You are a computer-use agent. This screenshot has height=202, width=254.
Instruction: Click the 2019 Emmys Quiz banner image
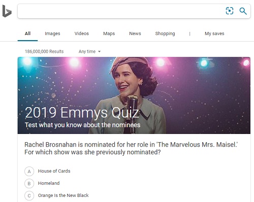(x=134, y=95)
